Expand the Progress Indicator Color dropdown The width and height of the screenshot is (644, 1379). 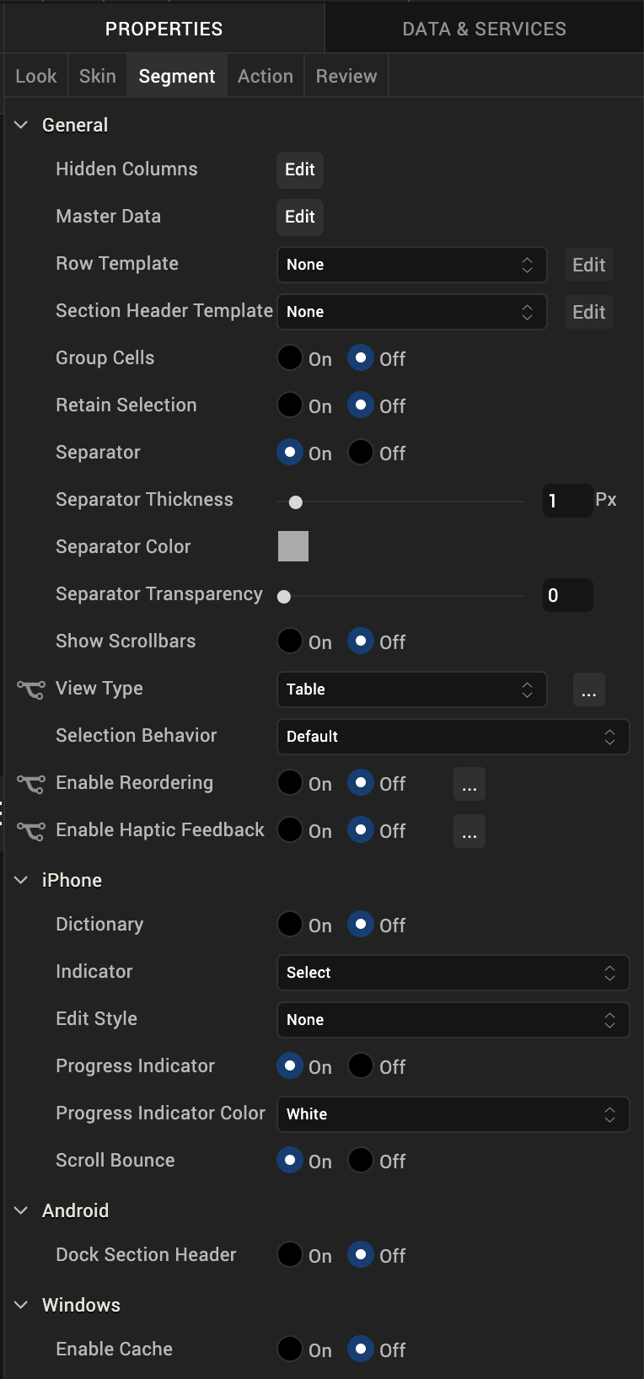(x=452, y=1114)
